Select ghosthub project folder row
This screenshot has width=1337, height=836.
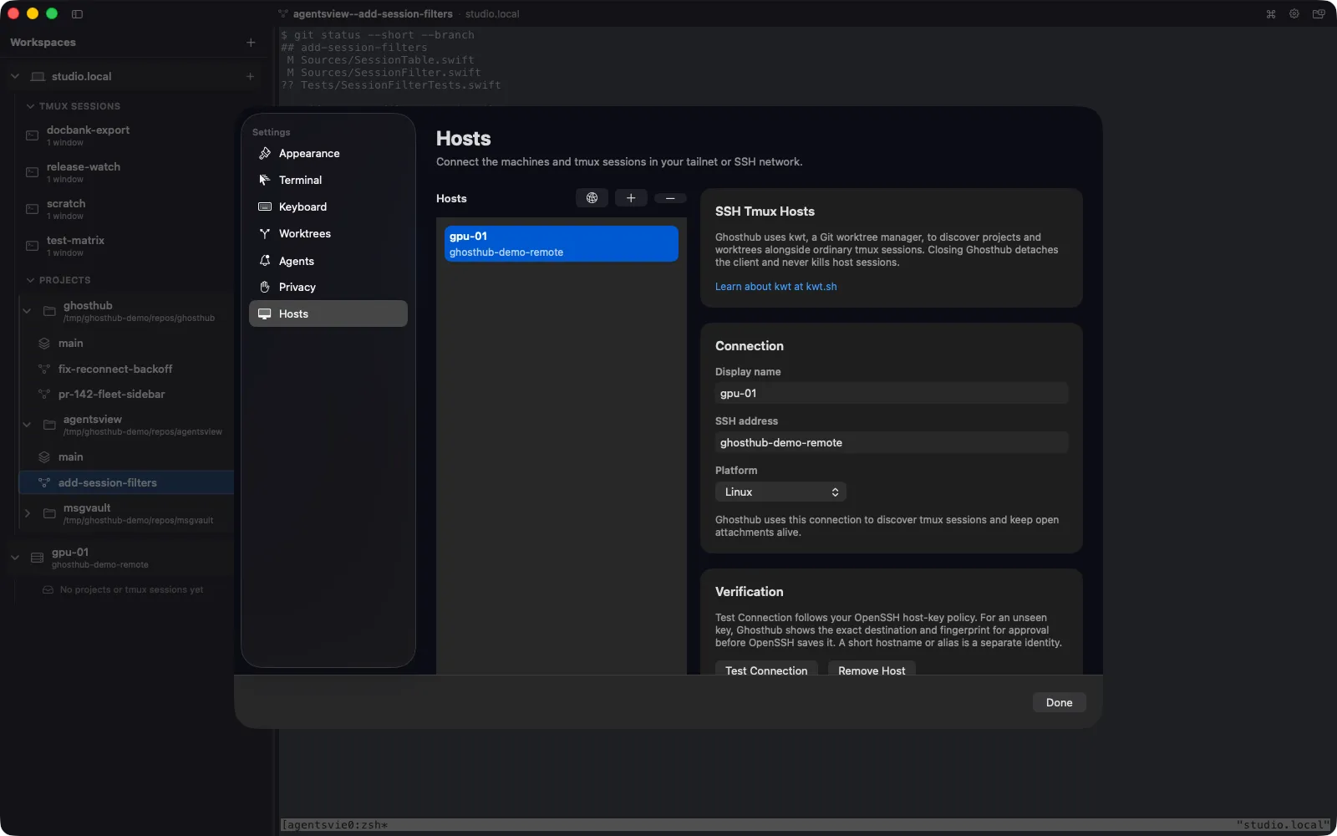point(125,311)
